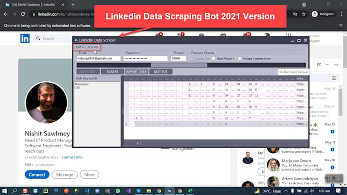
Task: Click the scraper progress bar
Action: [191, 65]
